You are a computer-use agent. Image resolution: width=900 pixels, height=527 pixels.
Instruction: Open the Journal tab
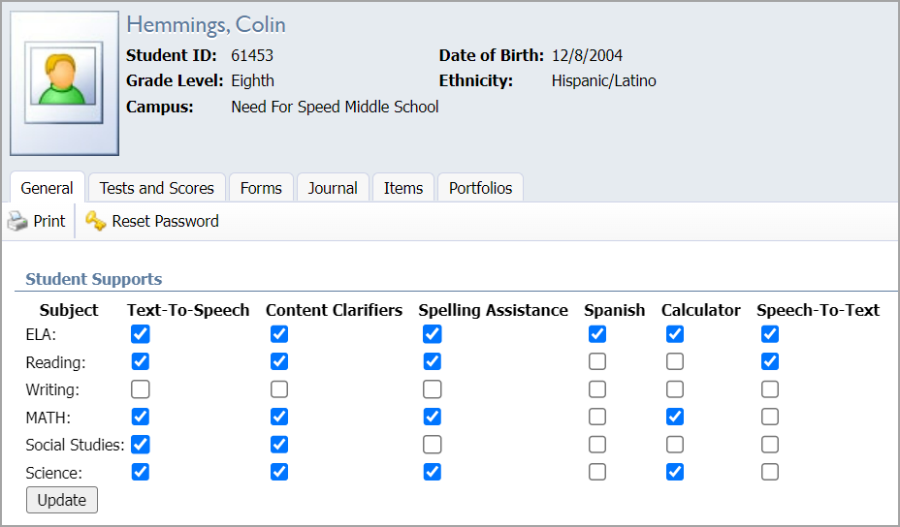(333, 188)
